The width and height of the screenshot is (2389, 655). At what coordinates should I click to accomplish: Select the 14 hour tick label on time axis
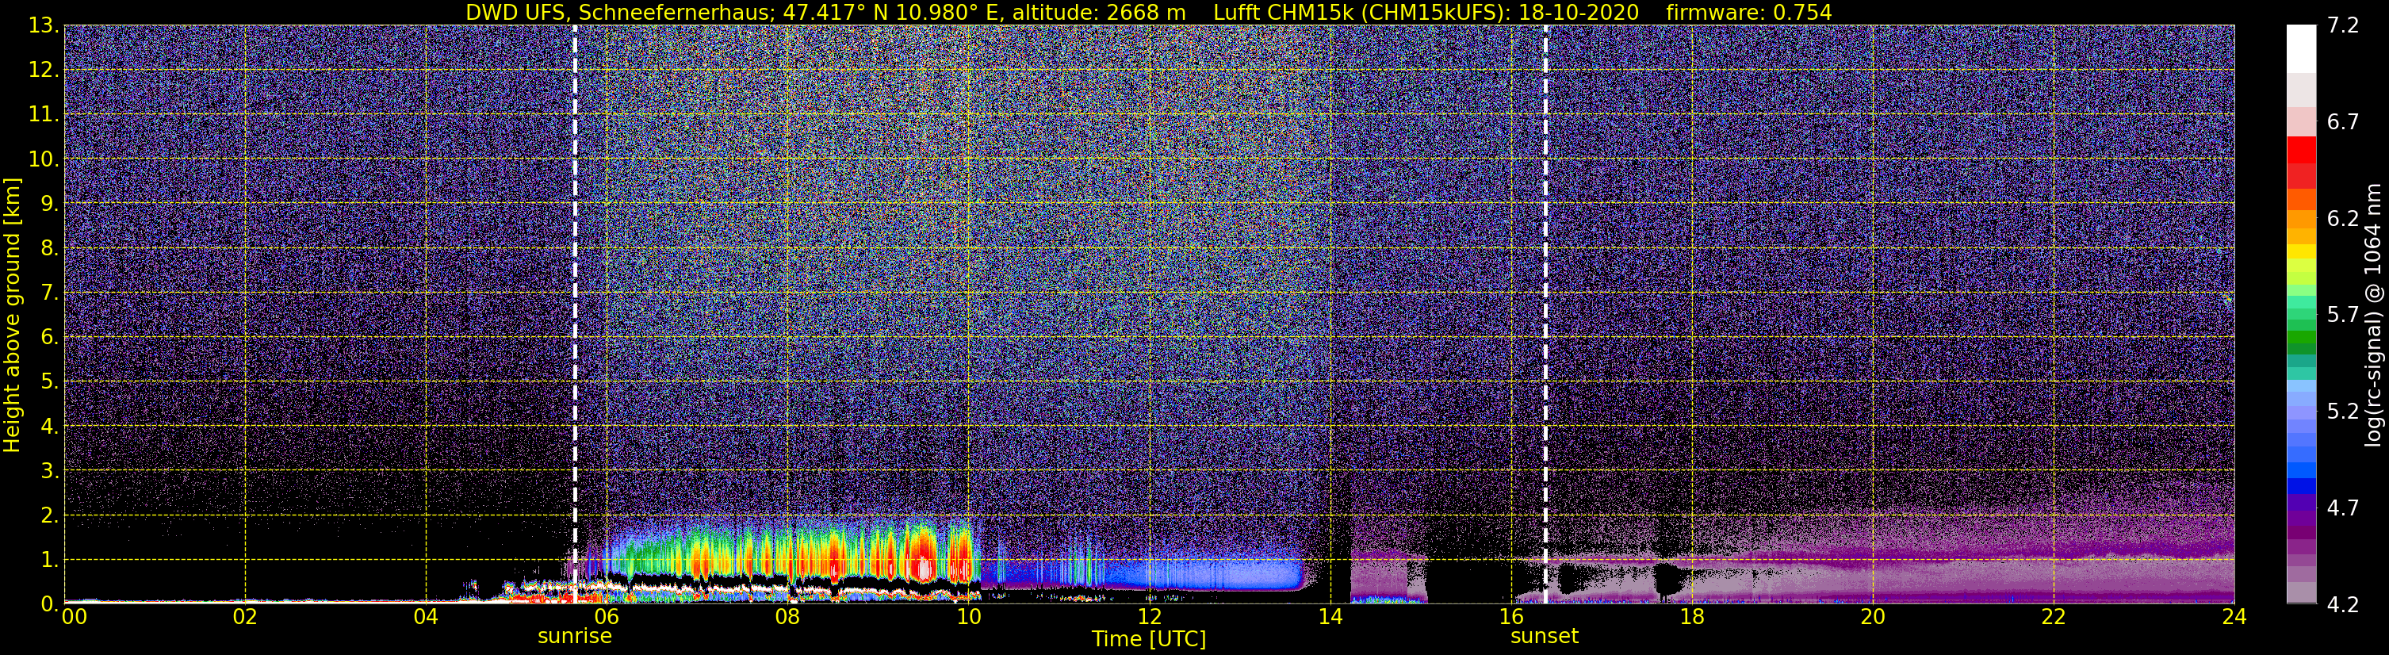(x=1330, y=616)
